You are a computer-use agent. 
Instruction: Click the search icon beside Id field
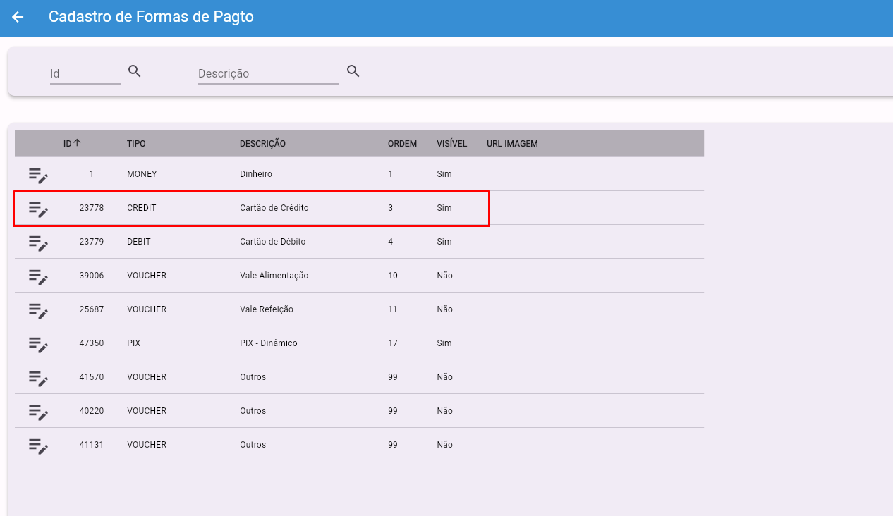(x=135, y=71)
